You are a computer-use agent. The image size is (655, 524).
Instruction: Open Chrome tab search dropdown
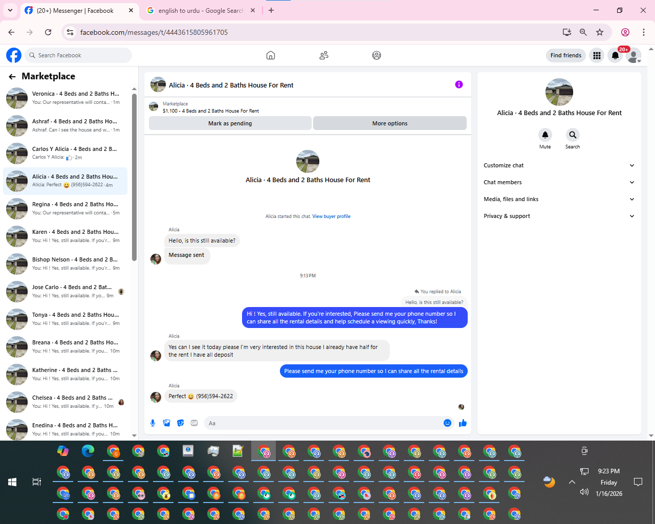point(10,10)
